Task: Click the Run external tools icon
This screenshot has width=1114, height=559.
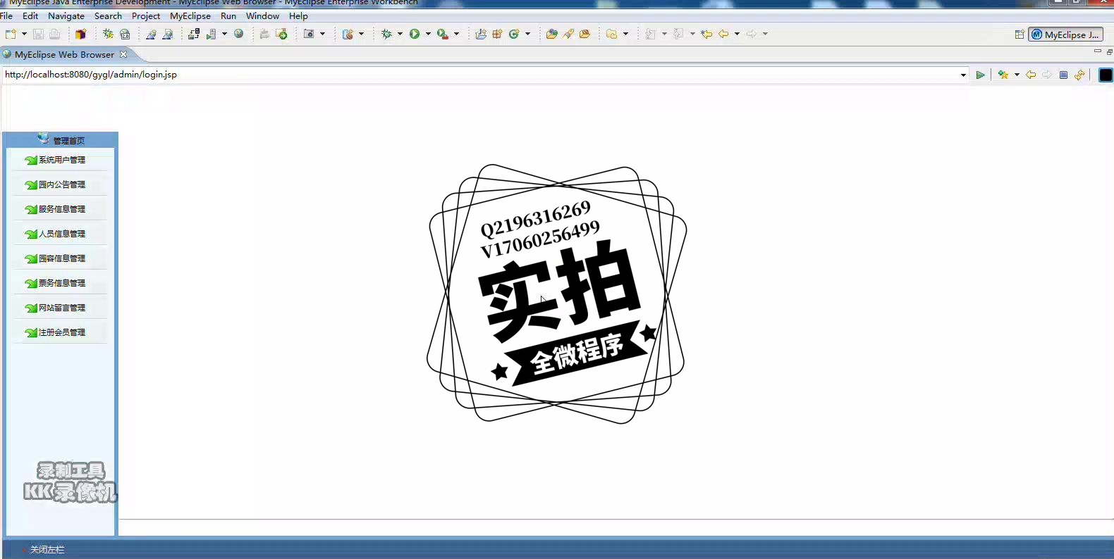Action: pos(442,34)
